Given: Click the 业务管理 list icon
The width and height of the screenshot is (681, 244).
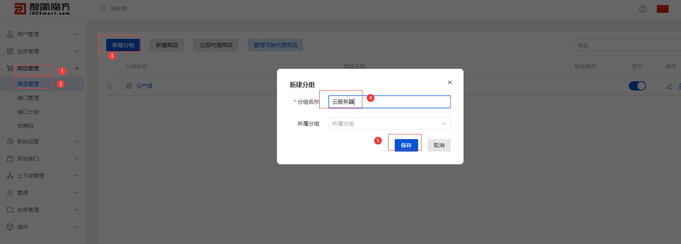Looking at the screenshot, I should (10, 51).
